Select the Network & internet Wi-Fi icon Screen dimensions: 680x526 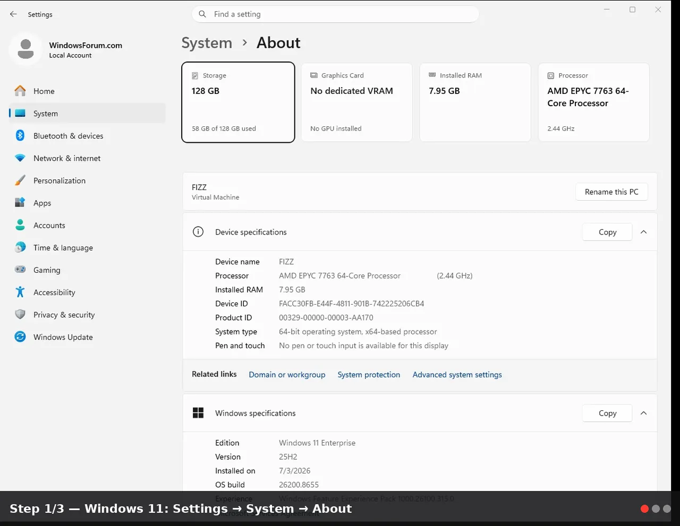click(x=20, y=158)
